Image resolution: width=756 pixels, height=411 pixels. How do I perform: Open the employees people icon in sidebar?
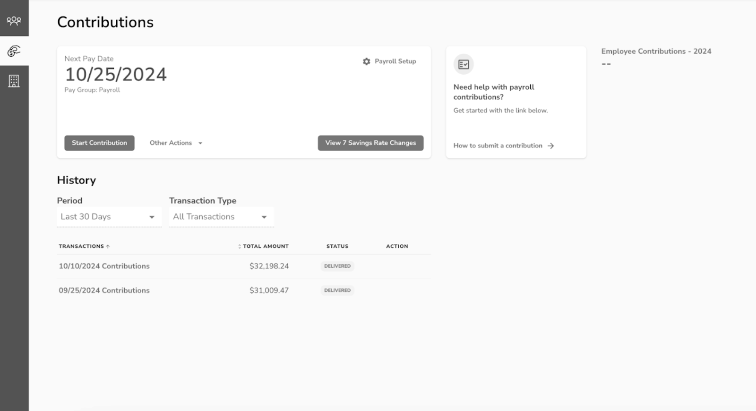14,20
